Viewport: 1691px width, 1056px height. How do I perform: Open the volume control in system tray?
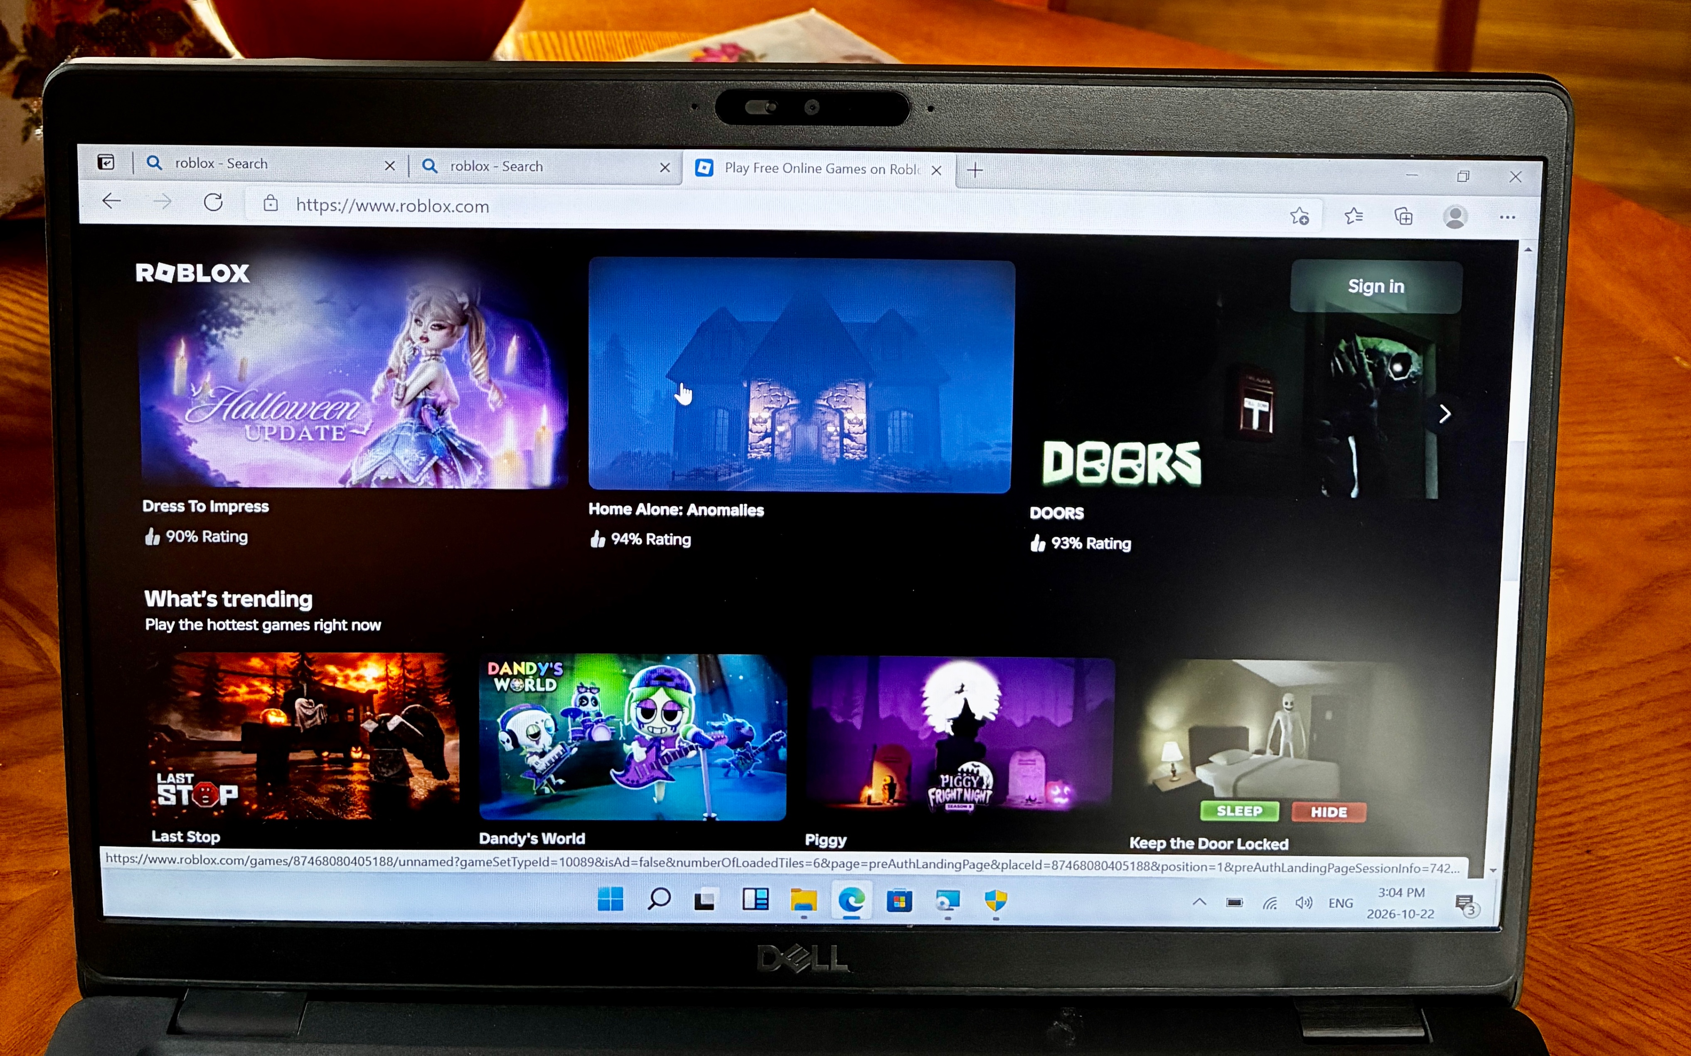tap(1304, 903)
